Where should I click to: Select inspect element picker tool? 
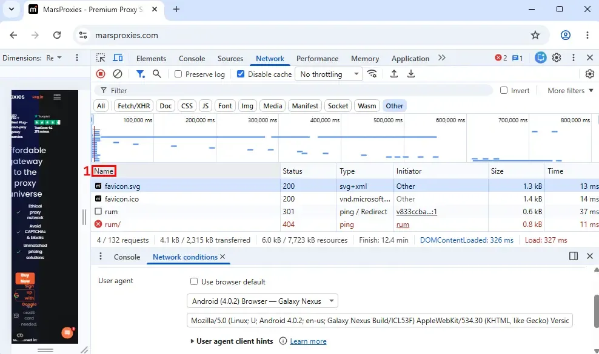click(101, 58)
